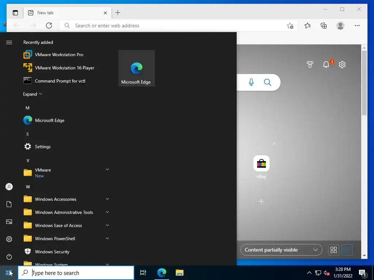Open the rewards trophy icon

coord(310,64)
